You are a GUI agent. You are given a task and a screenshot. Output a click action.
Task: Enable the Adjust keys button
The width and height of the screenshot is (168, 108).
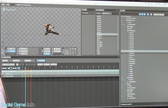[47, 64]
